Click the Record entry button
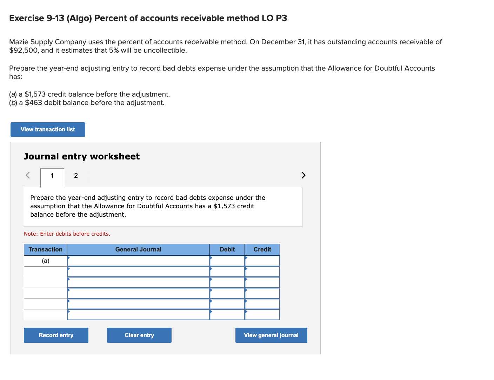The image size is (494, 380). (56, 335)
